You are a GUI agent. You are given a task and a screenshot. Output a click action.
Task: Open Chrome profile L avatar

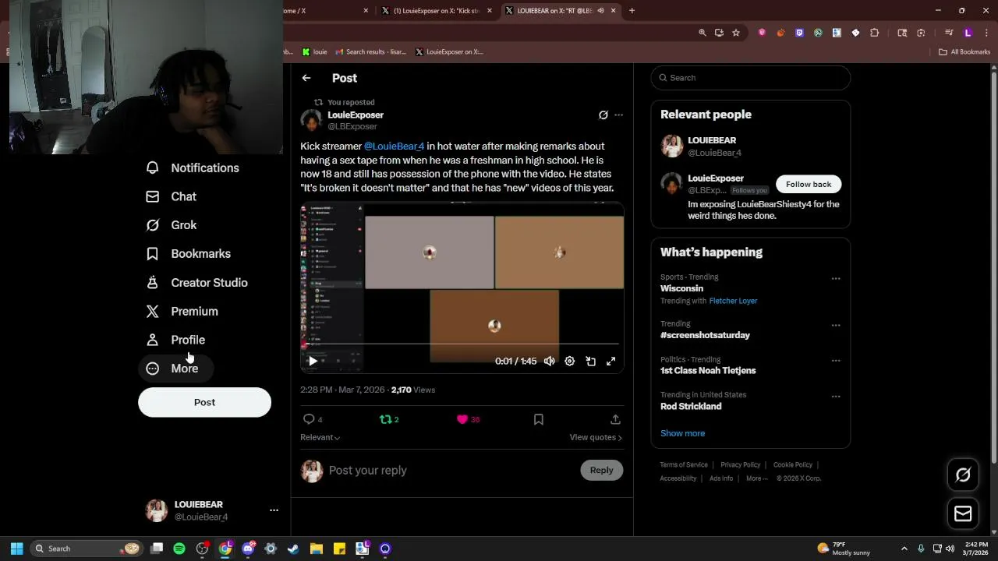(x=968, y=33)
